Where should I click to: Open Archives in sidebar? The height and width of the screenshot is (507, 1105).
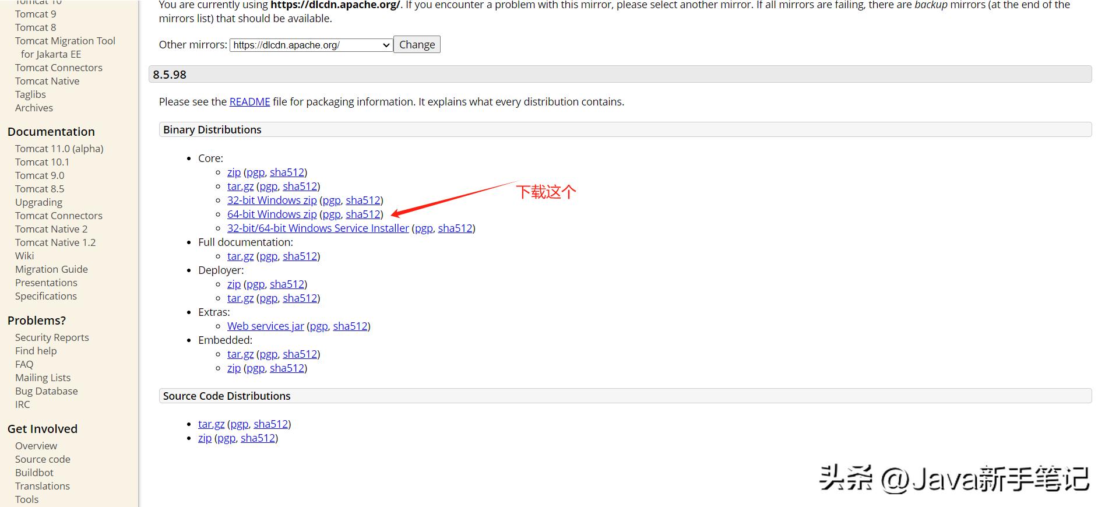[x=34, y=108]
